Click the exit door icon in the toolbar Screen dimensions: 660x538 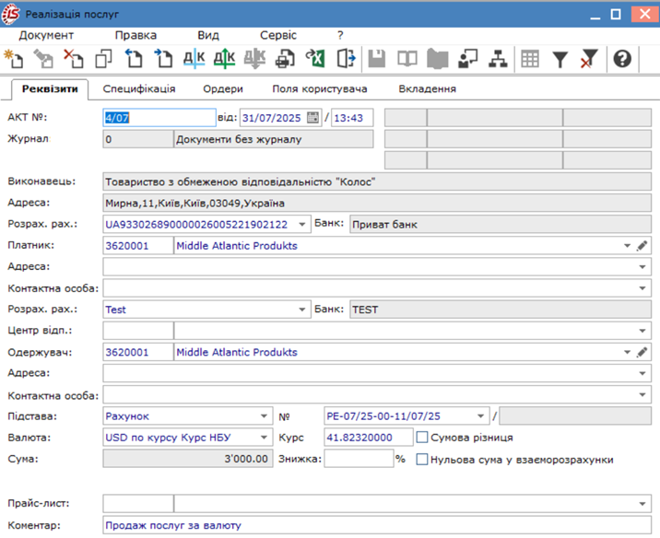pos(346,58)
